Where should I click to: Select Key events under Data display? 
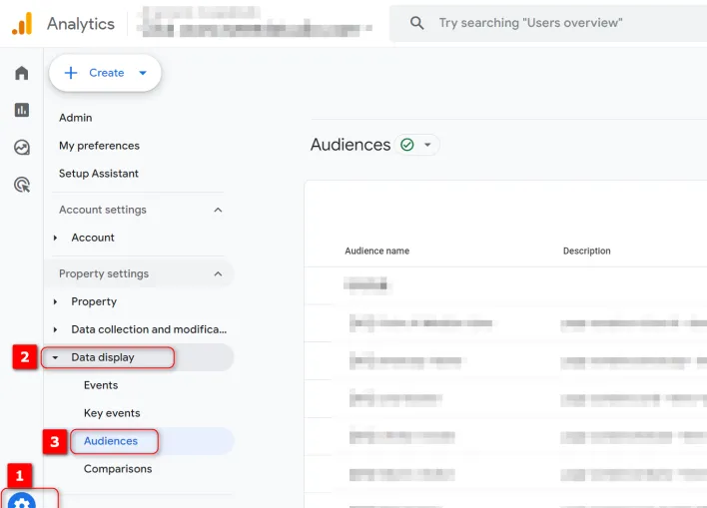click(x=112, y=413)
